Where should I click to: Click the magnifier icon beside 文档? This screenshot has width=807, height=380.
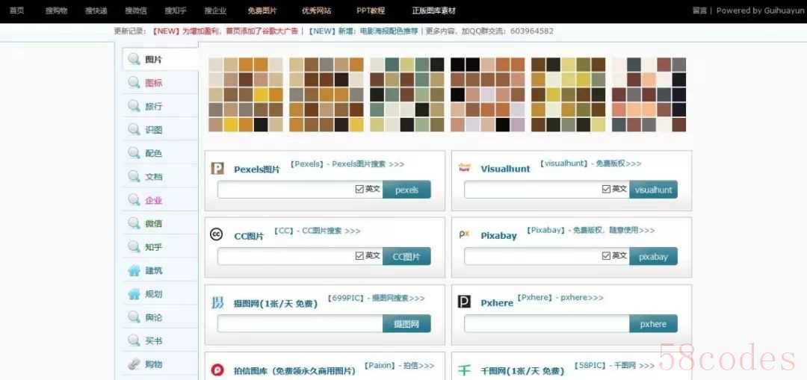pyautogui.click(x=134, y=176)
